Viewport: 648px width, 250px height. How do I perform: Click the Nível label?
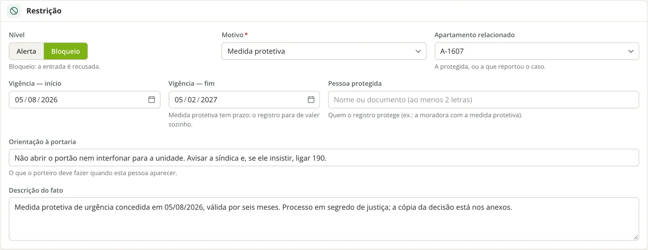click(x=17, y=35)
